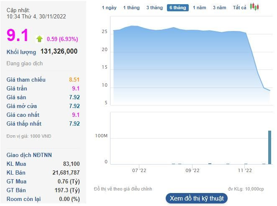
Task: Select the "1 ngày" time range
Action: (109, 8)
